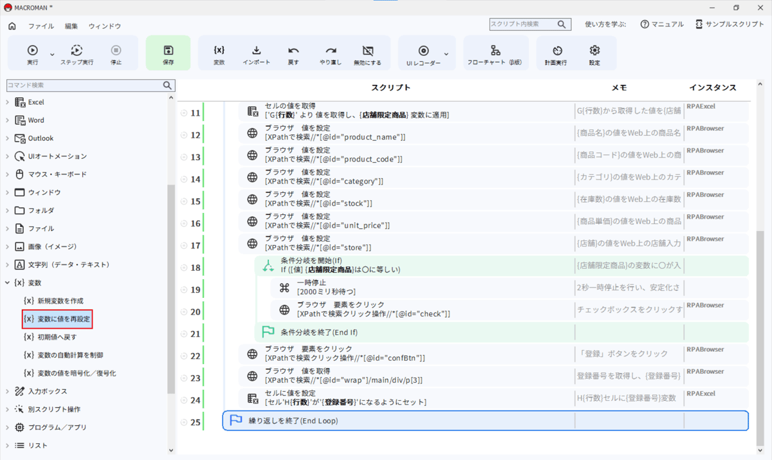Open the フローチャート (β版) view
Screen dimensions: 772x460
[495, 55]
